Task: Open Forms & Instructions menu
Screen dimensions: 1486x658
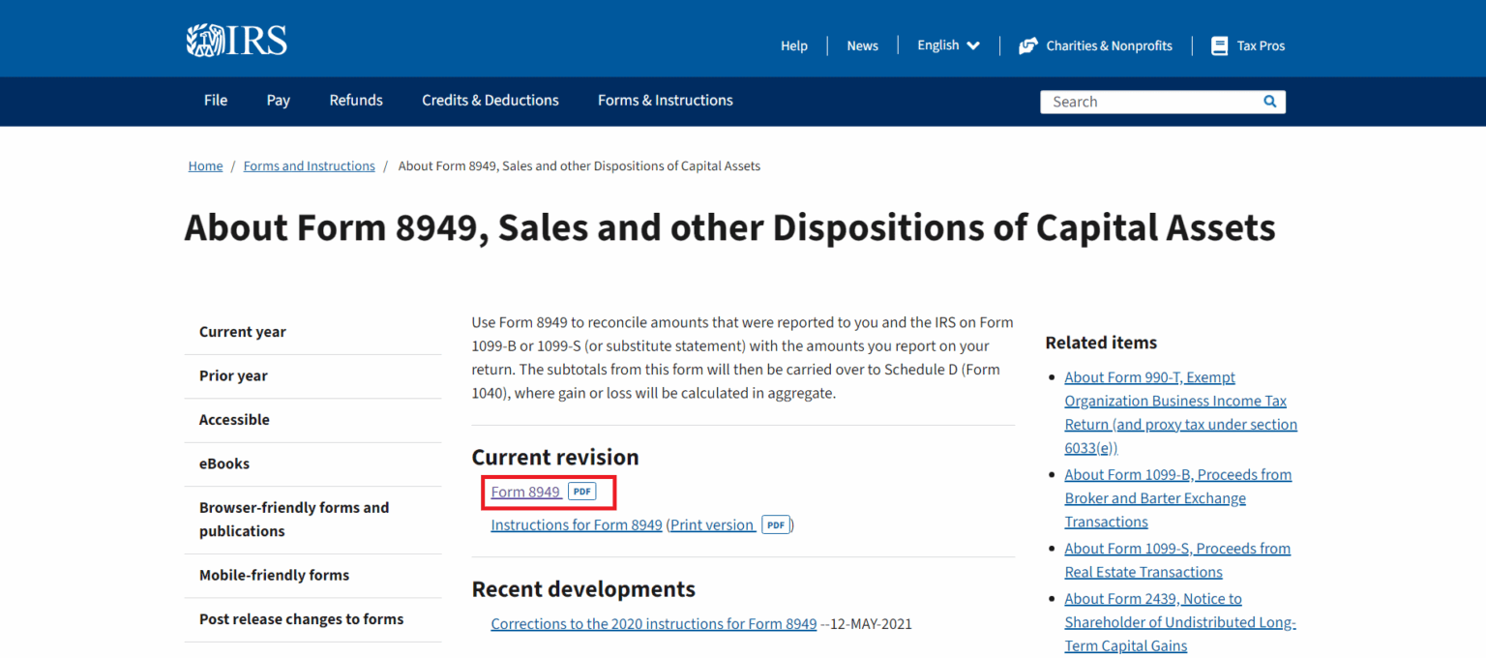Action: point(665,101)
